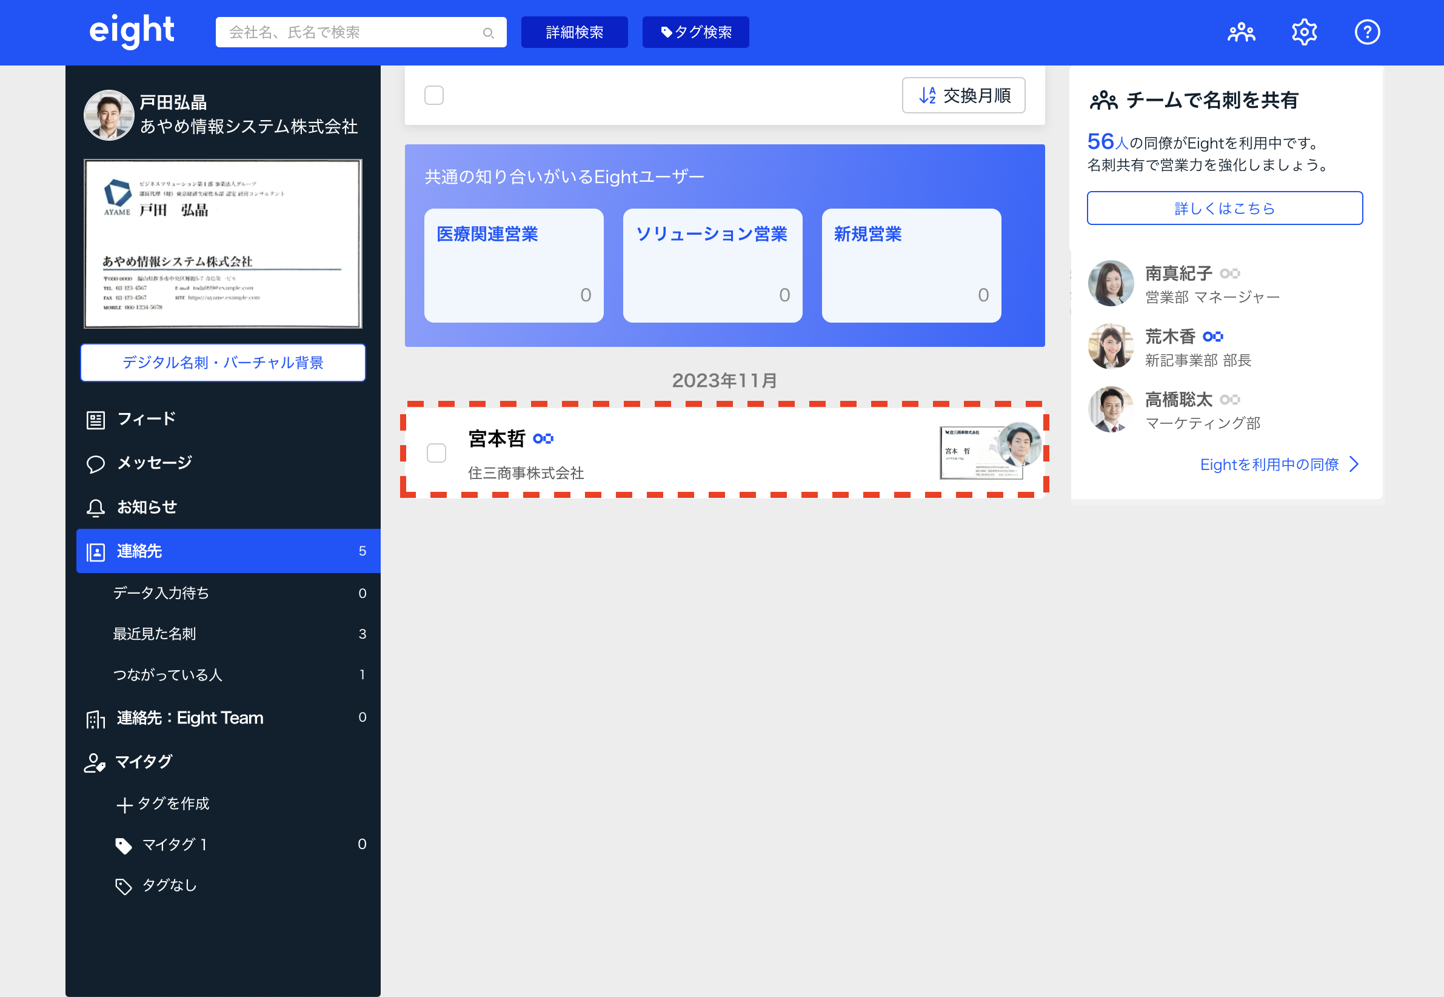
Task: Open settings gear icon in header
Action: (x=1304, y=33)
